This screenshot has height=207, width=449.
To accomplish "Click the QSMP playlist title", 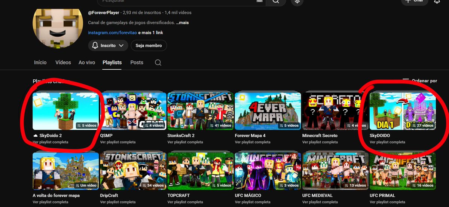I will (x=106, y=136).
